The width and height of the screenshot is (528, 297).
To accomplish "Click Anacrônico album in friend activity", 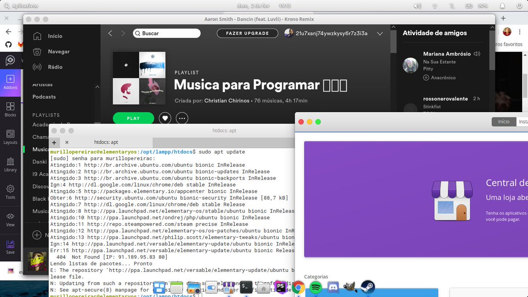I will [443, 78].
